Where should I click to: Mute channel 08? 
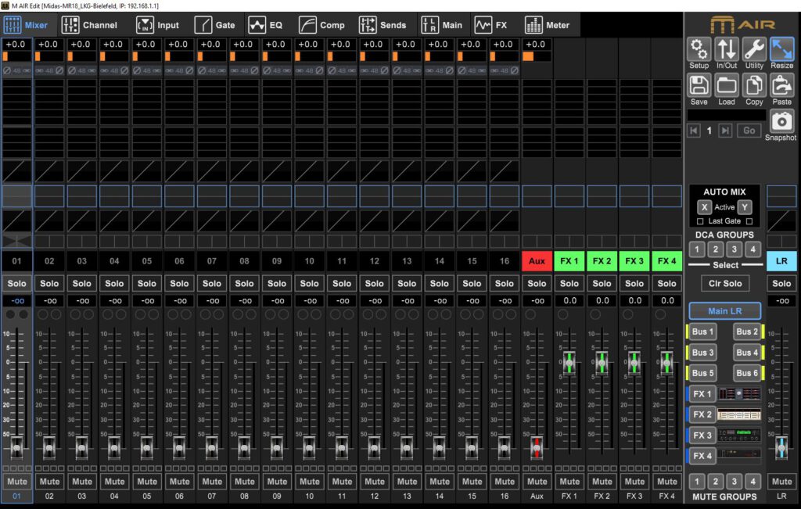point(244,482)
